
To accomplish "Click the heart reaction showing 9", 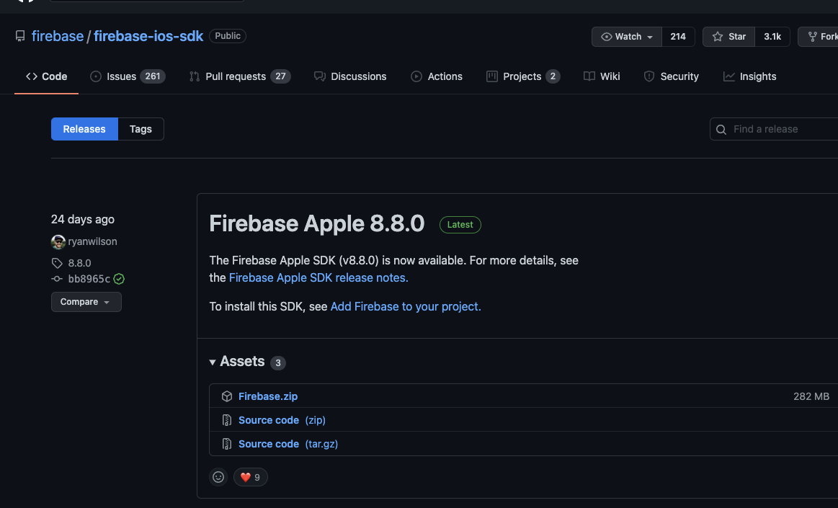I will pos(250,476).
